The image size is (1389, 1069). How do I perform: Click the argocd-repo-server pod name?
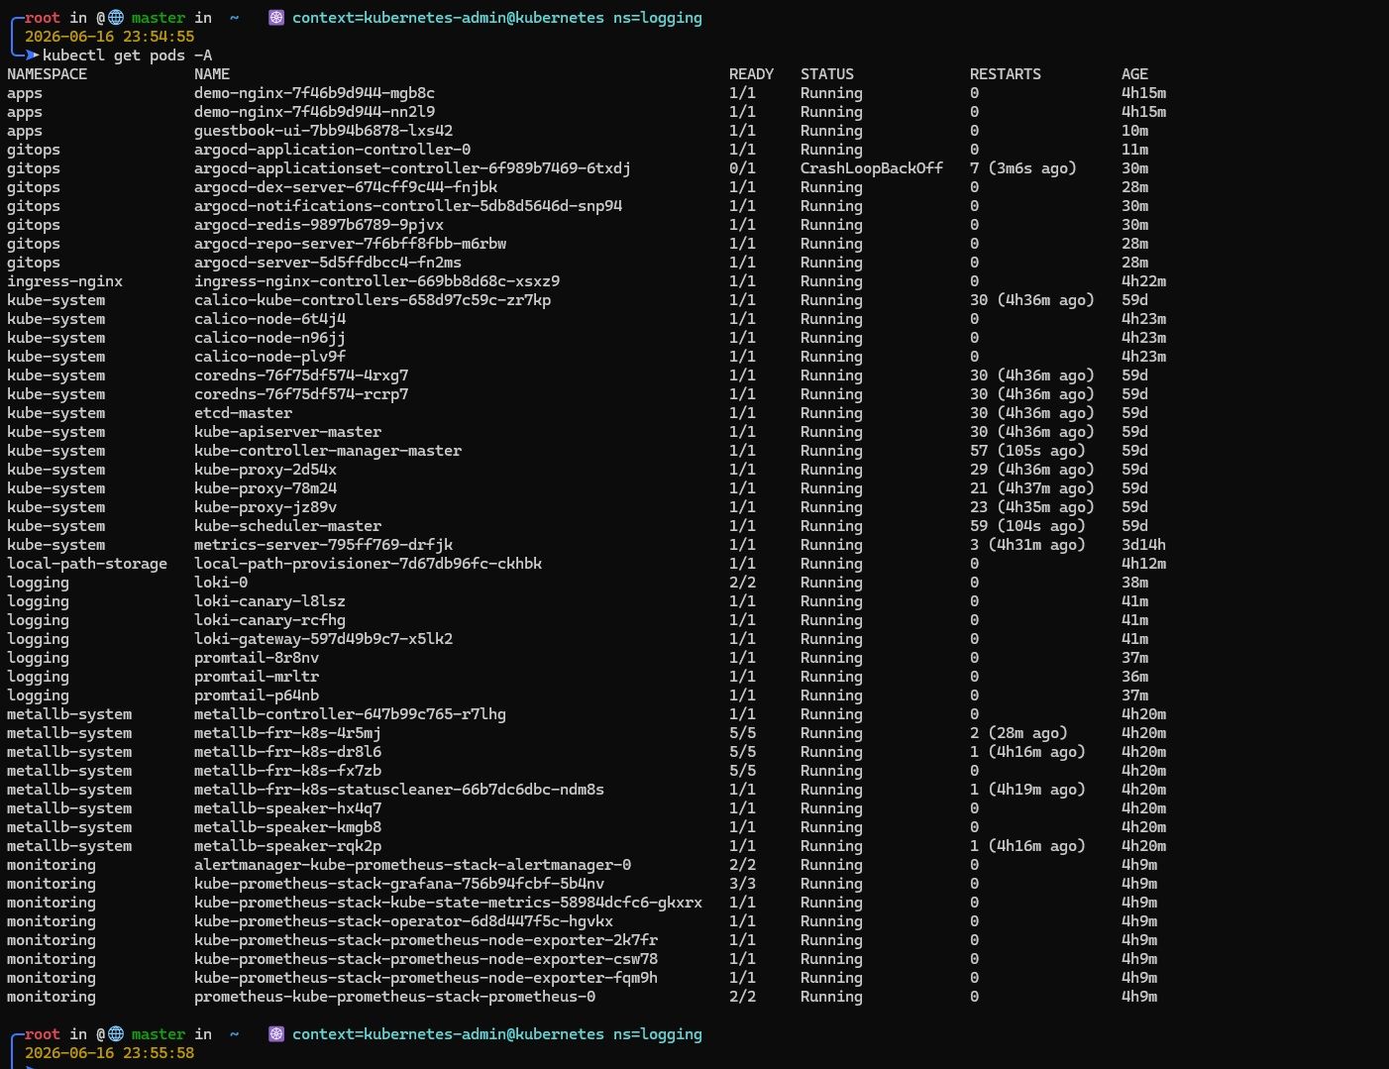click(x=350, y=244)
